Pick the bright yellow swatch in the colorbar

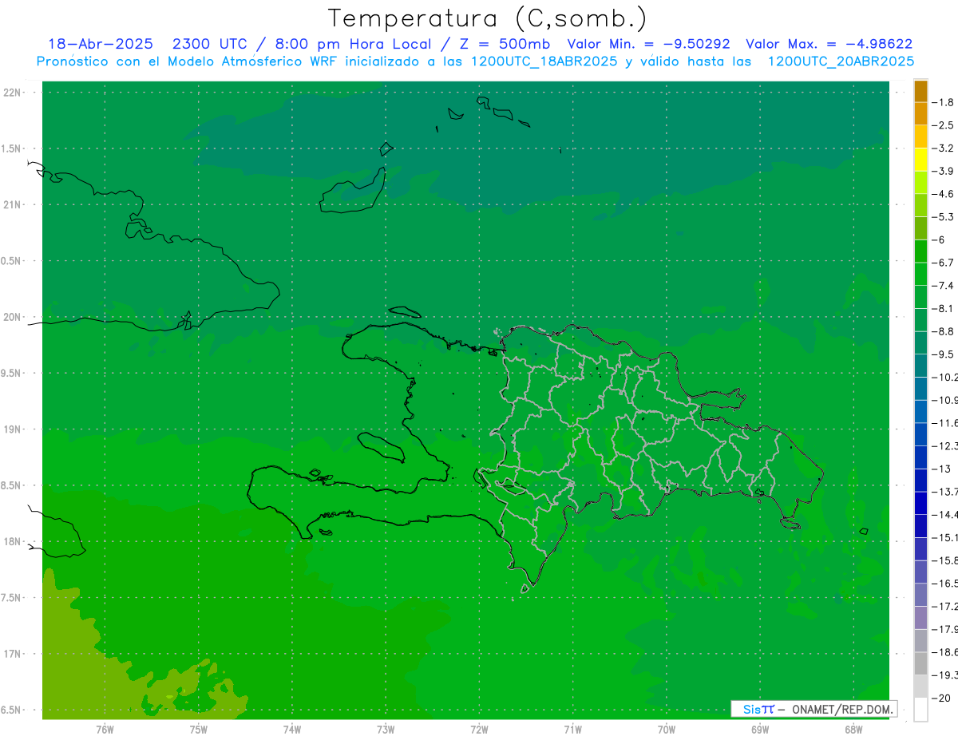(x=920, y=160)
